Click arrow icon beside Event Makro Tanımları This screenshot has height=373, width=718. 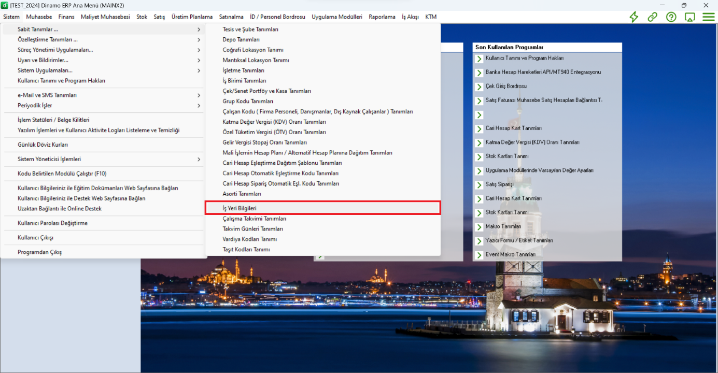[479, 254]
